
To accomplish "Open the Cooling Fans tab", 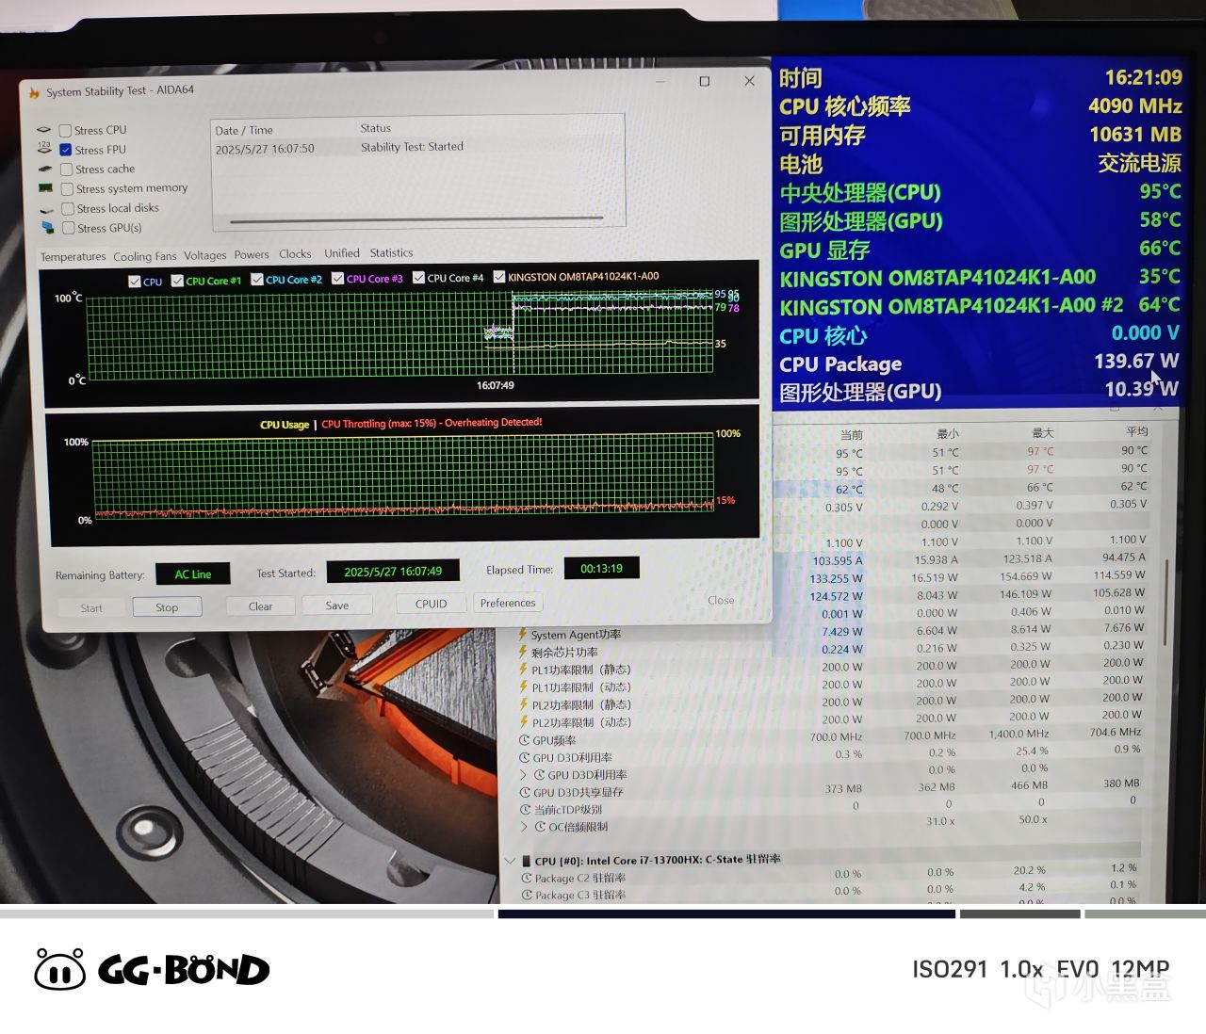I will click(x=145, y=256).
